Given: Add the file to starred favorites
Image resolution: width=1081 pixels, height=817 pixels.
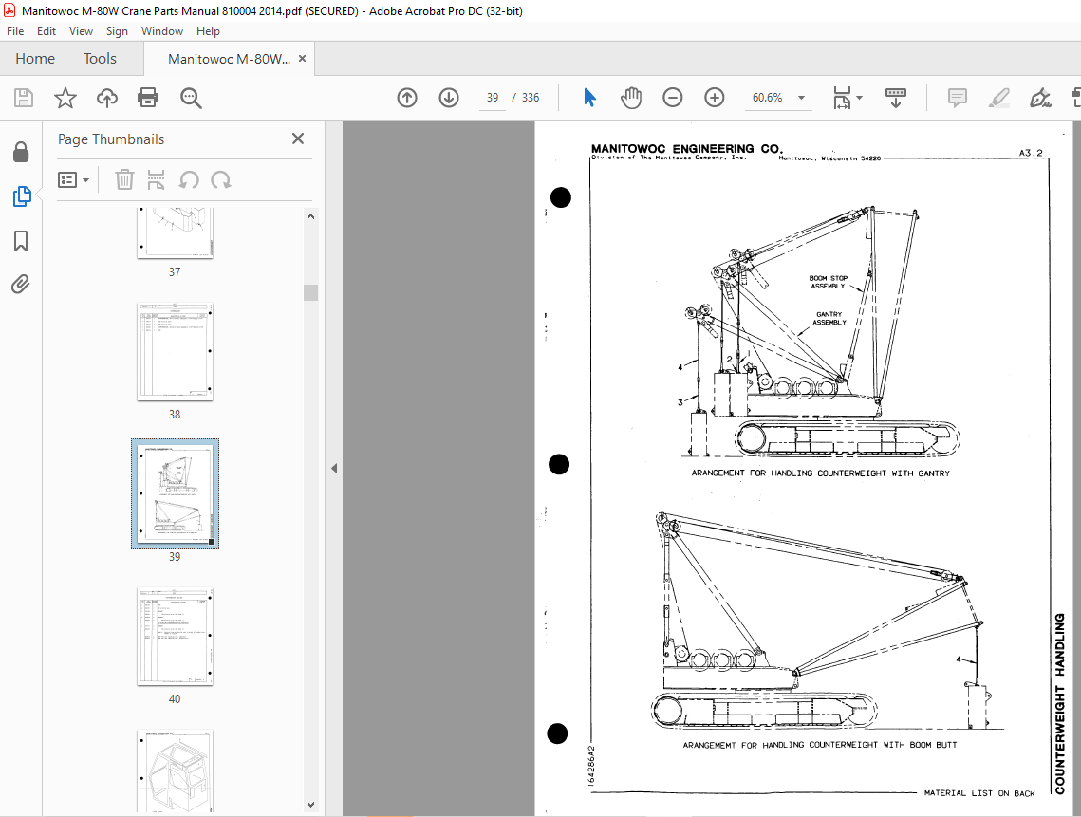Looking at the screenshot, I should tap(65, 98).
